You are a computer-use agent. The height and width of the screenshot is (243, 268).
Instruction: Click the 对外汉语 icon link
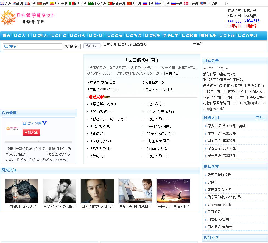pos(209,3)
